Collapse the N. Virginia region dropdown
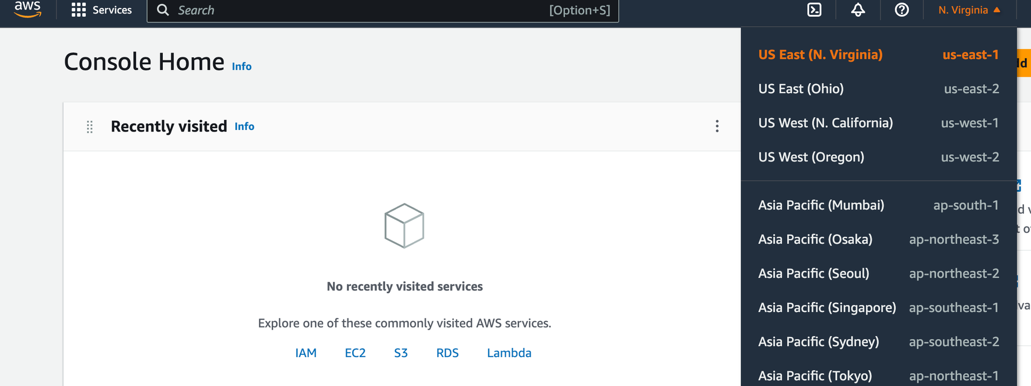The height and width of the screenshot is (386, 1031). pyautogui.click(x=969, y=10)
